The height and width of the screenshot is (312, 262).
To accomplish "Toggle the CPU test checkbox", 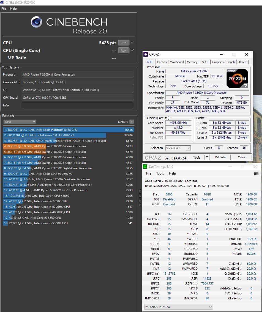I will click(133, 43).
